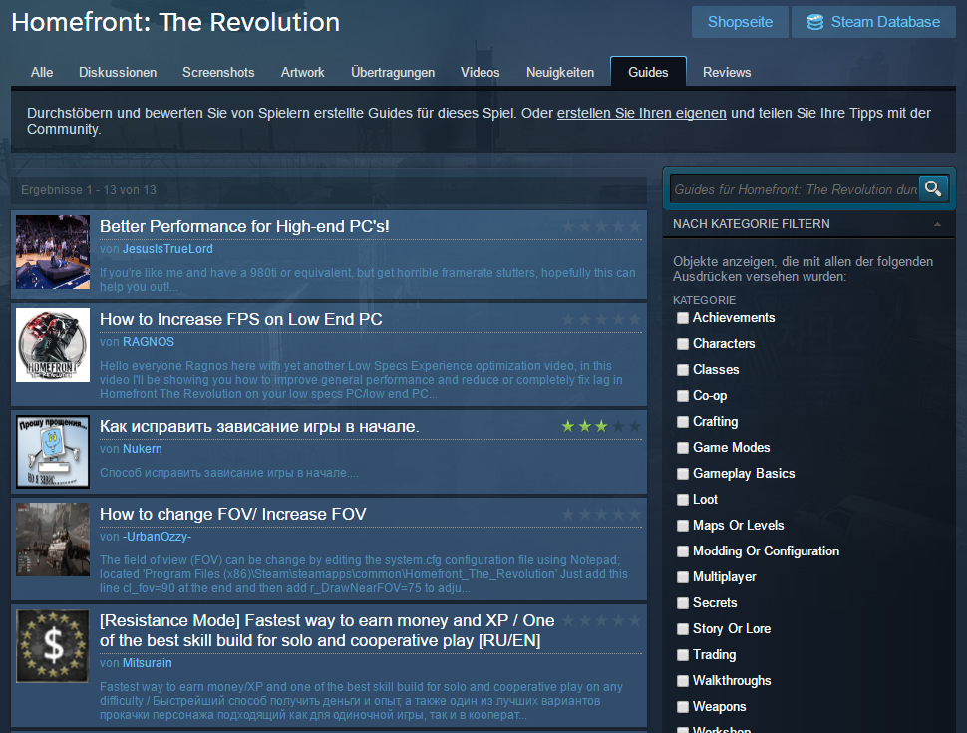This screenshot has height=733, width=967.
Task: Check the Game Modes checkbox
Action: pyautogui.click(x=683, y=448)
